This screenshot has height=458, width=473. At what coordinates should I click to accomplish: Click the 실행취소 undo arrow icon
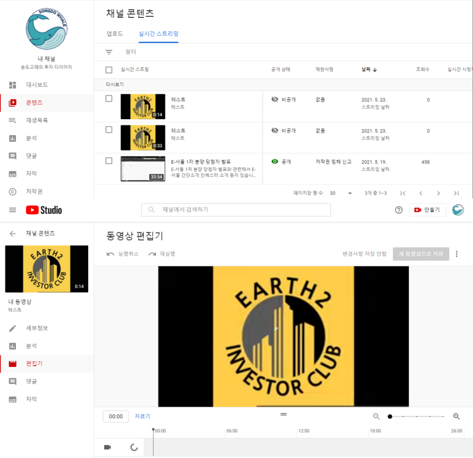pyautogui.click(x=110, y=254)
